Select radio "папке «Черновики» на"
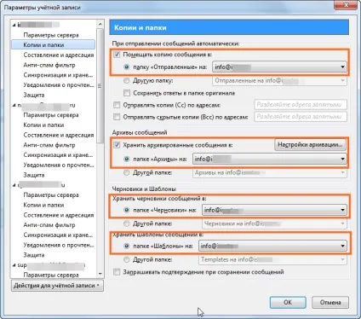The width and height of the screenshot is (361, 319). pos(127,210)
